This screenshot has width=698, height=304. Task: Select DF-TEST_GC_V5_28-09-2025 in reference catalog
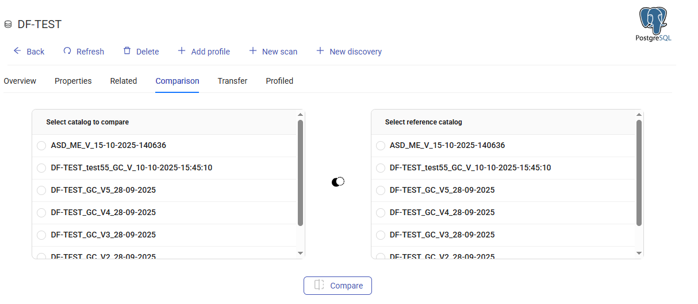click(x=381, y=190)
